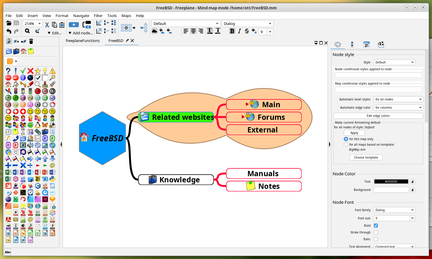Select the Knowledge node
The image size is (432, 259).
[x=176, y=180]
